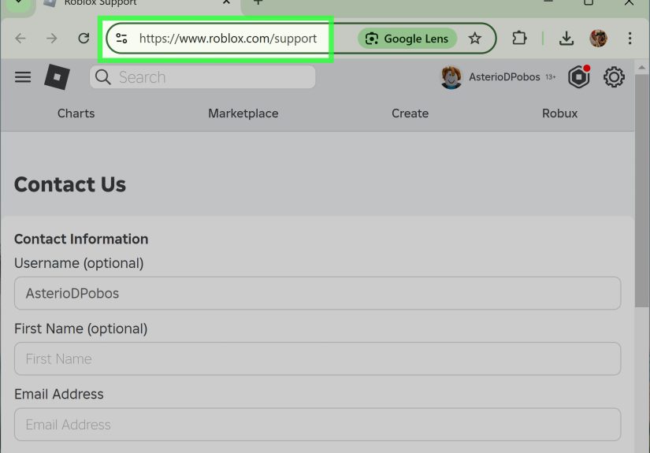Click the Roblox Search field

(202, 77)
